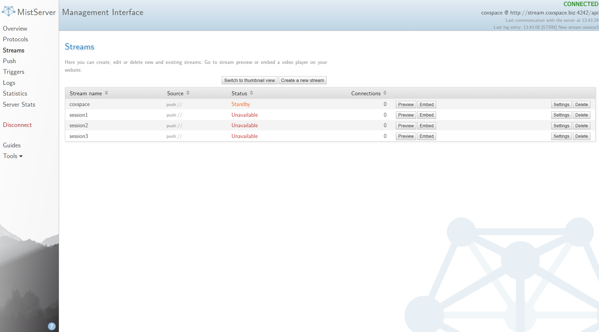Sort by Status arrow icon
The height and width of the screenshot is (332, 599).
[251, 93]
